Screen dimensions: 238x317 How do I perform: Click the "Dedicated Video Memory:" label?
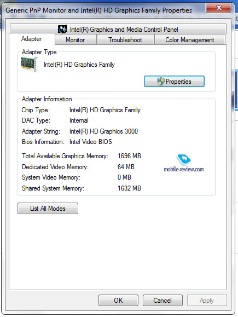[55, 167]
